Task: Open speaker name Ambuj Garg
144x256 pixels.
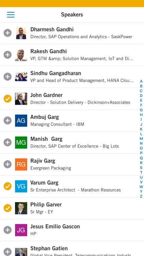Action: (45, 117)
